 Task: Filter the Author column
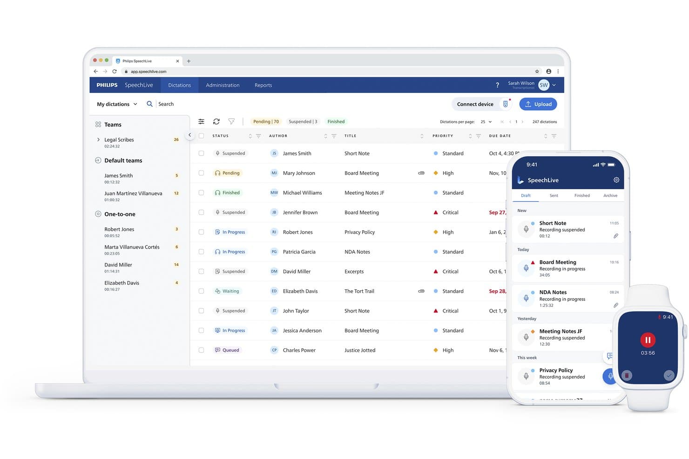point(334,136)
